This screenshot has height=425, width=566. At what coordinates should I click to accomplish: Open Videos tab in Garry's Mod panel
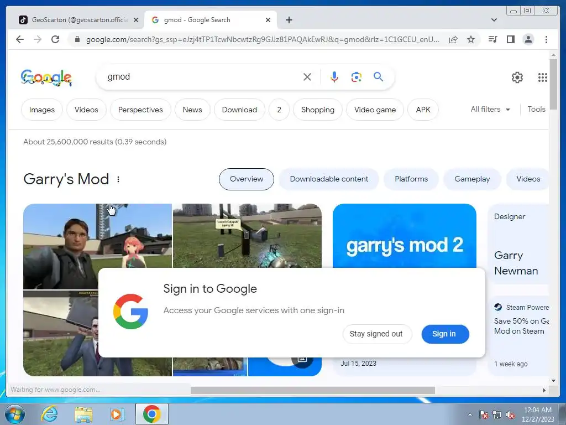click(x=527, y=179)
